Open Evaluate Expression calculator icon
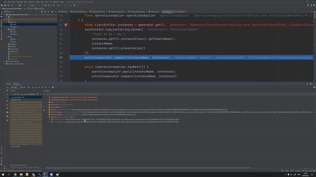316x177 pixels. (x=53, y=88)
